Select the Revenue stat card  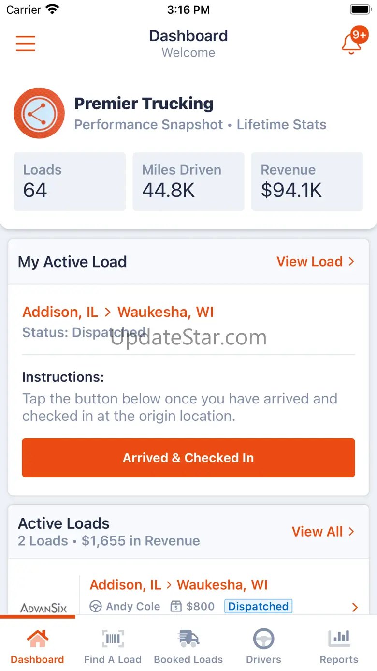coord(307,181)
